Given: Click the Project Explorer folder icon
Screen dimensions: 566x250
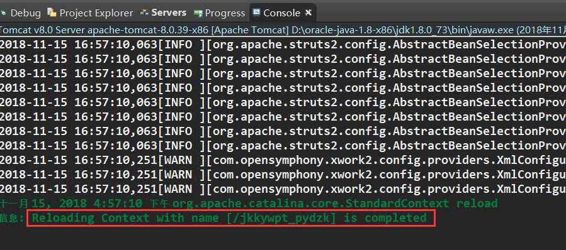Looking at the screenshot, I should coord(52,13).
